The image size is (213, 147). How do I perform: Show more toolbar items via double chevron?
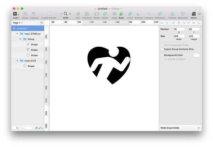click(199, 14)
